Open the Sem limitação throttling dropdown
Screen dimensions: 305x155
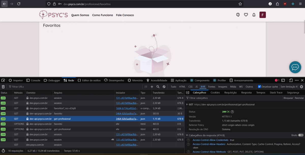tap(289, 87)
